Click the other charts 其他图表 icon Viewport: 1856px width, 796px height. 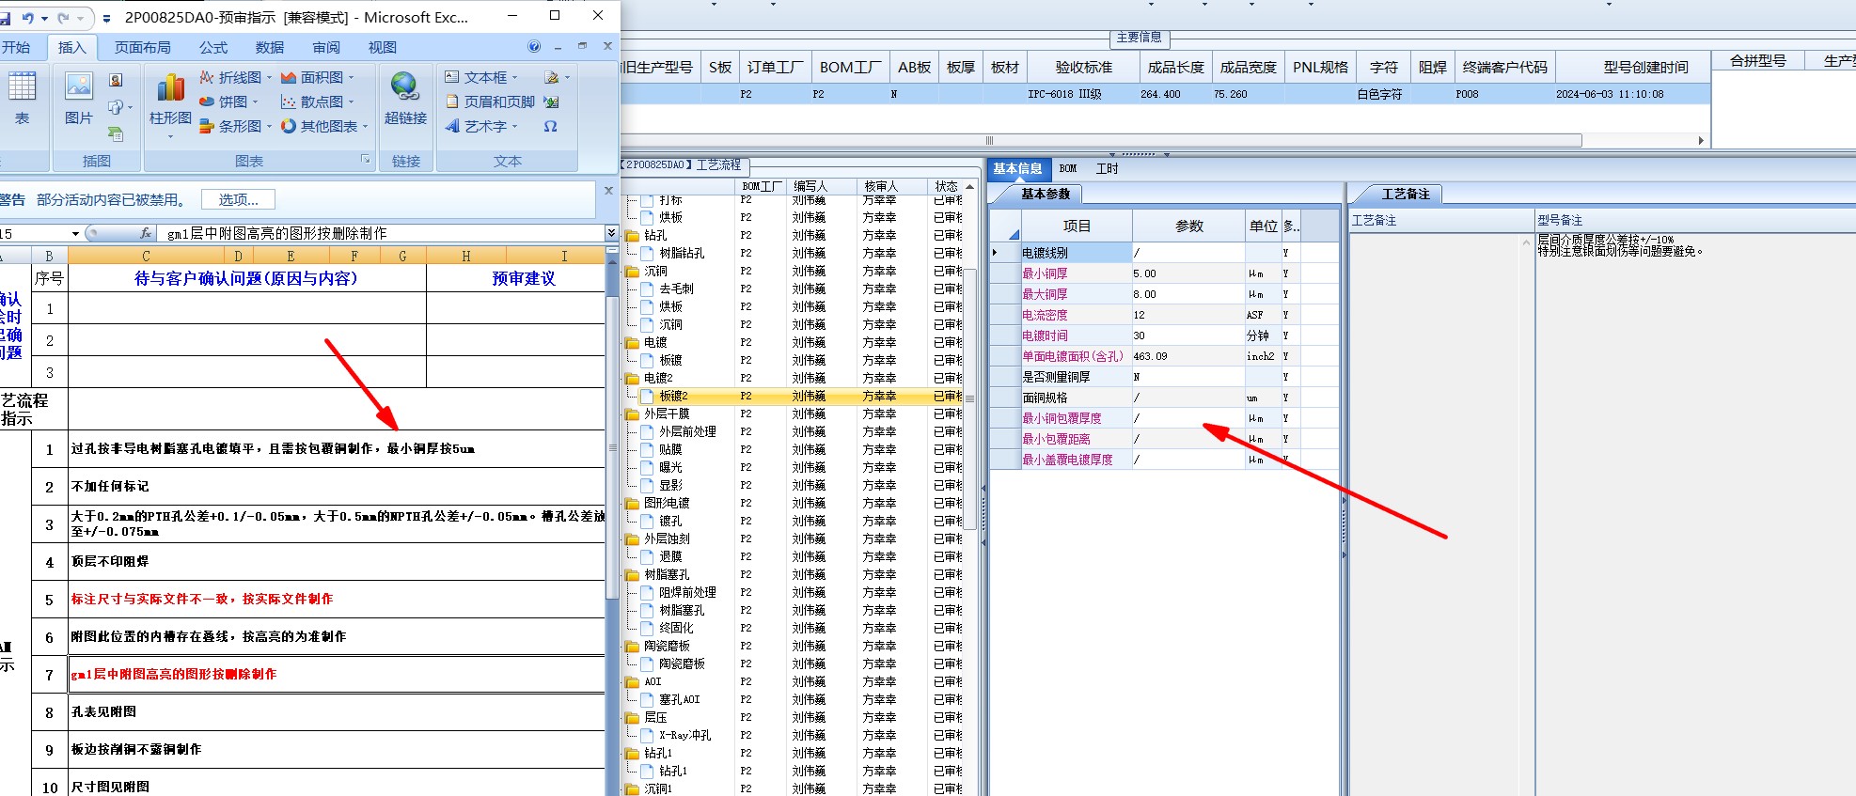pyautogui.click(x=289, y=126)
